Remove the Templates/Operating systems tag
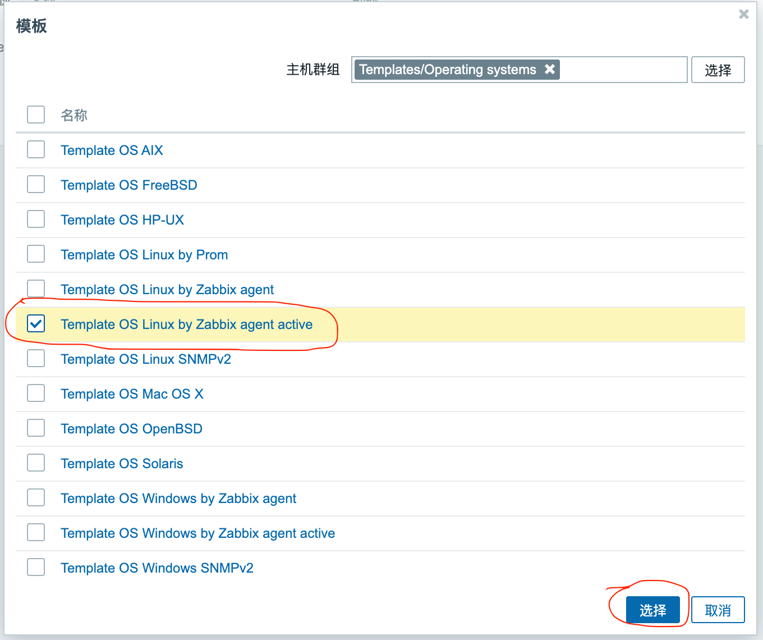This screenshot has width=763, height=640. [550, 69]
